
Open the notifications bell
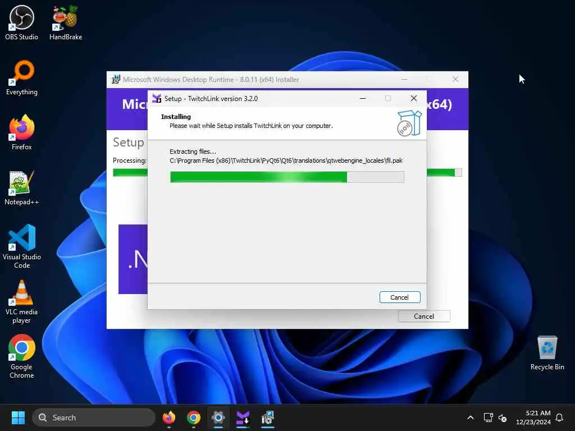point(559,418)
